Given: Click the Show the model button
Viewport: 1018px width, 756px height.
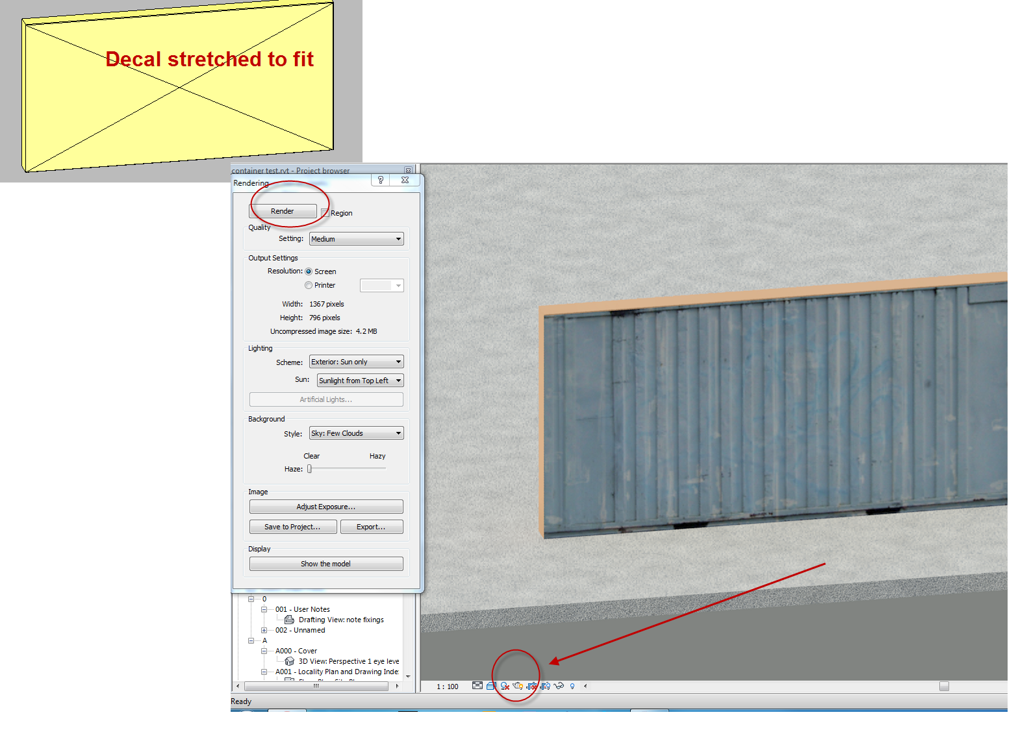Looking at the screenshot, I should (x=326, y=564).
